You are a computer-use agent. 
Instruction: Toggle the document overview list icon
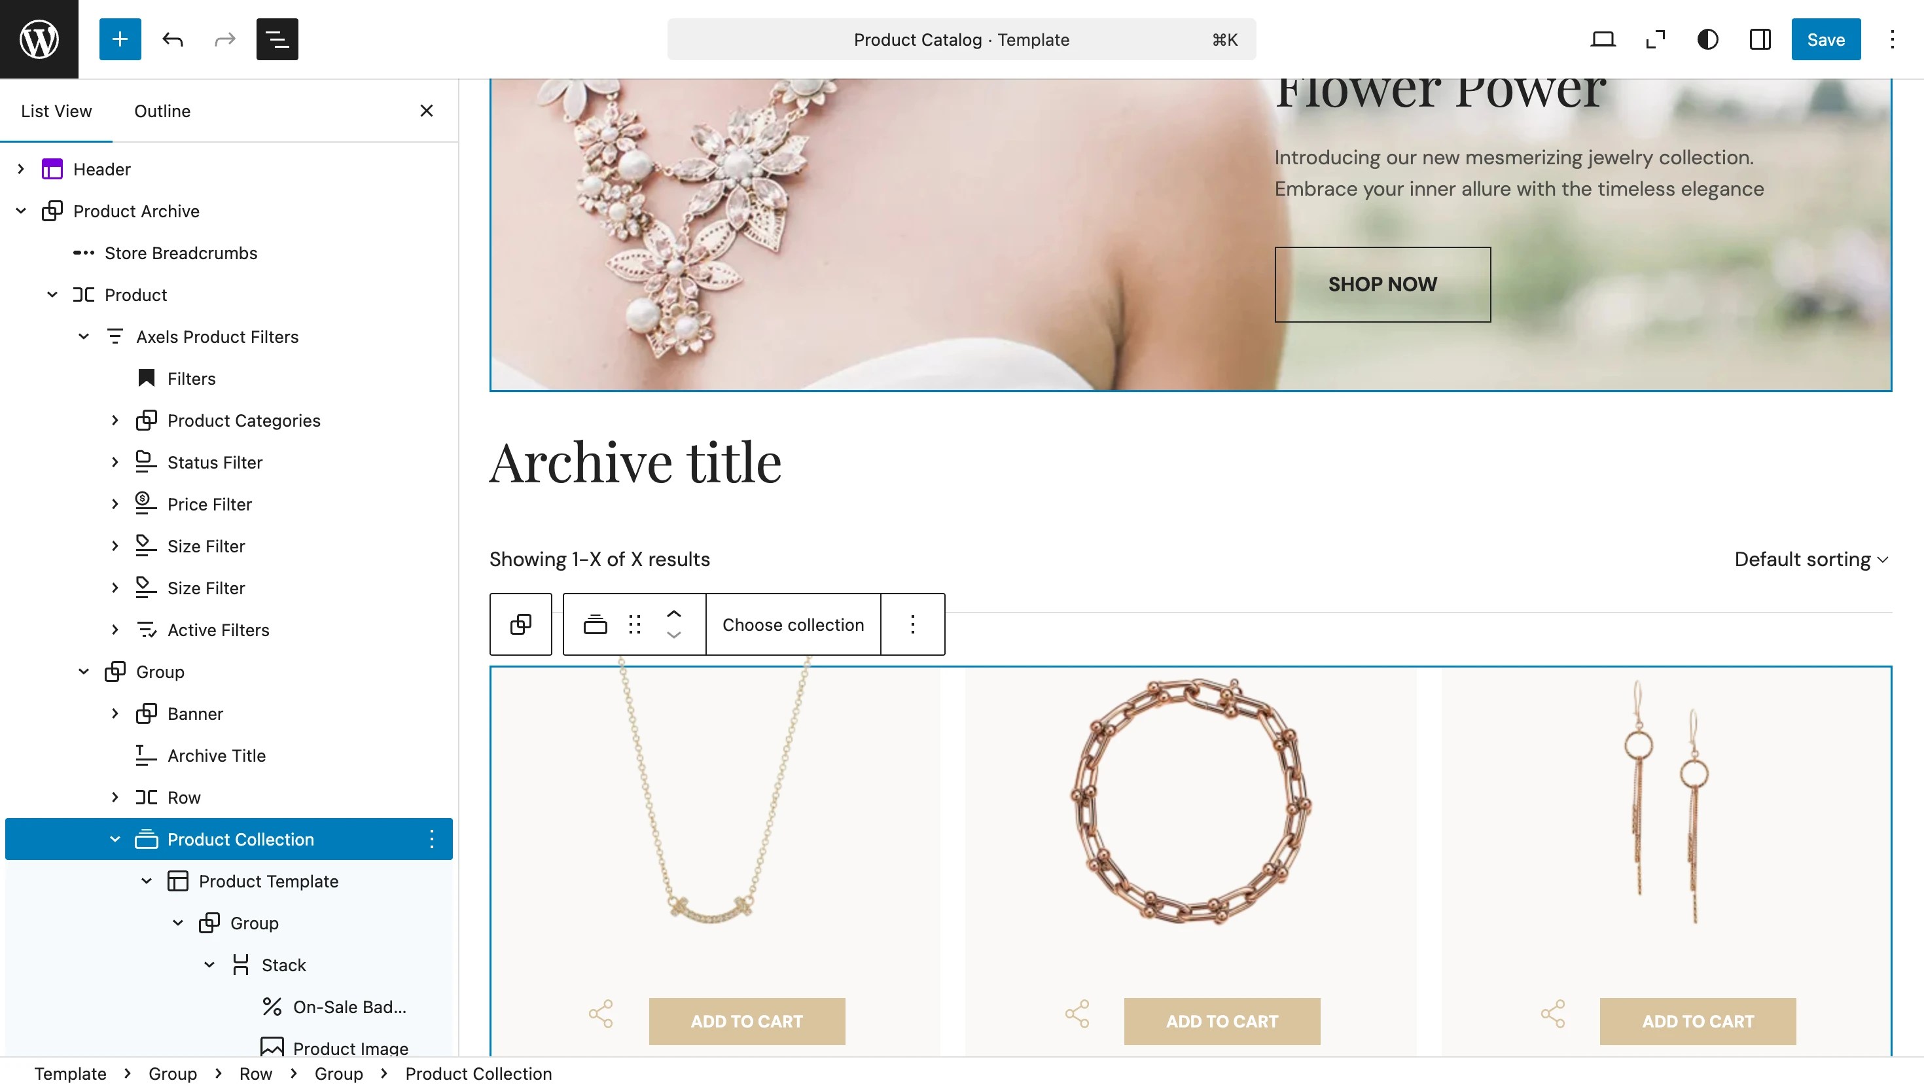point(277,39)
